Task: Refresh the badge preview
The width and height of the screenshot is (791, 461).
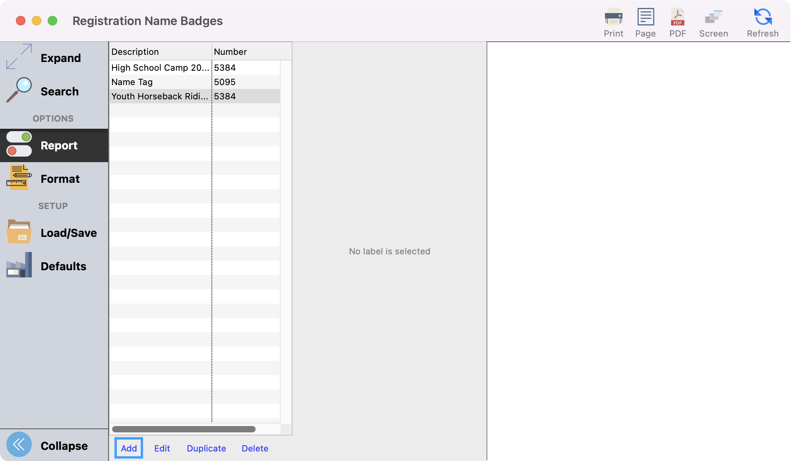Action: [762, 17]
